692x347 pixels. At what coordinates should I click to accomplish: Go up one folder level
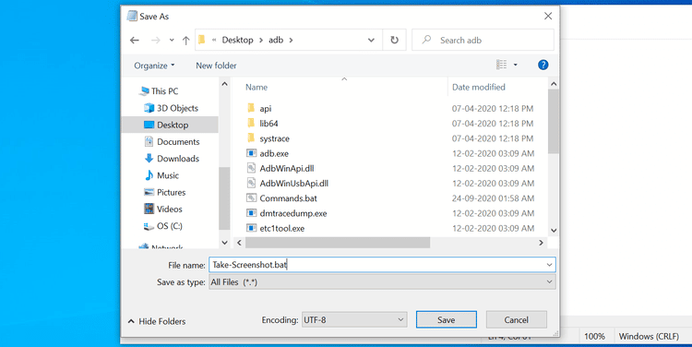click(x=185, y=41)
